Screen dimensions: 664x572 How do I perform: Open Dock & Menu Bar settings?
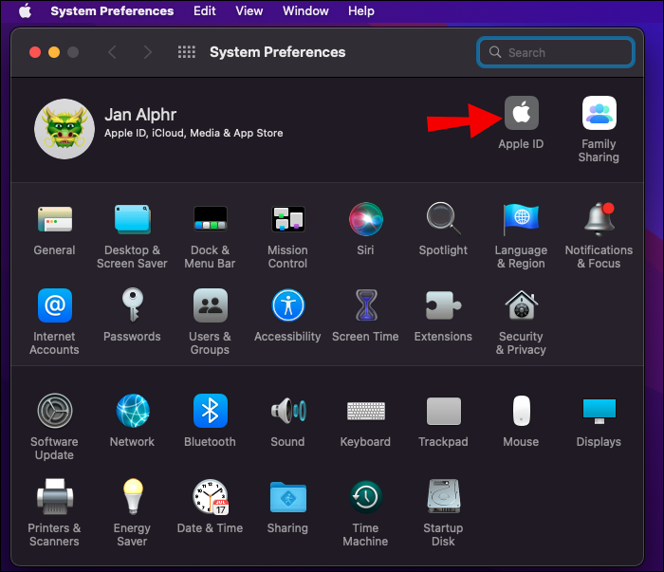(x=210, y=219)
